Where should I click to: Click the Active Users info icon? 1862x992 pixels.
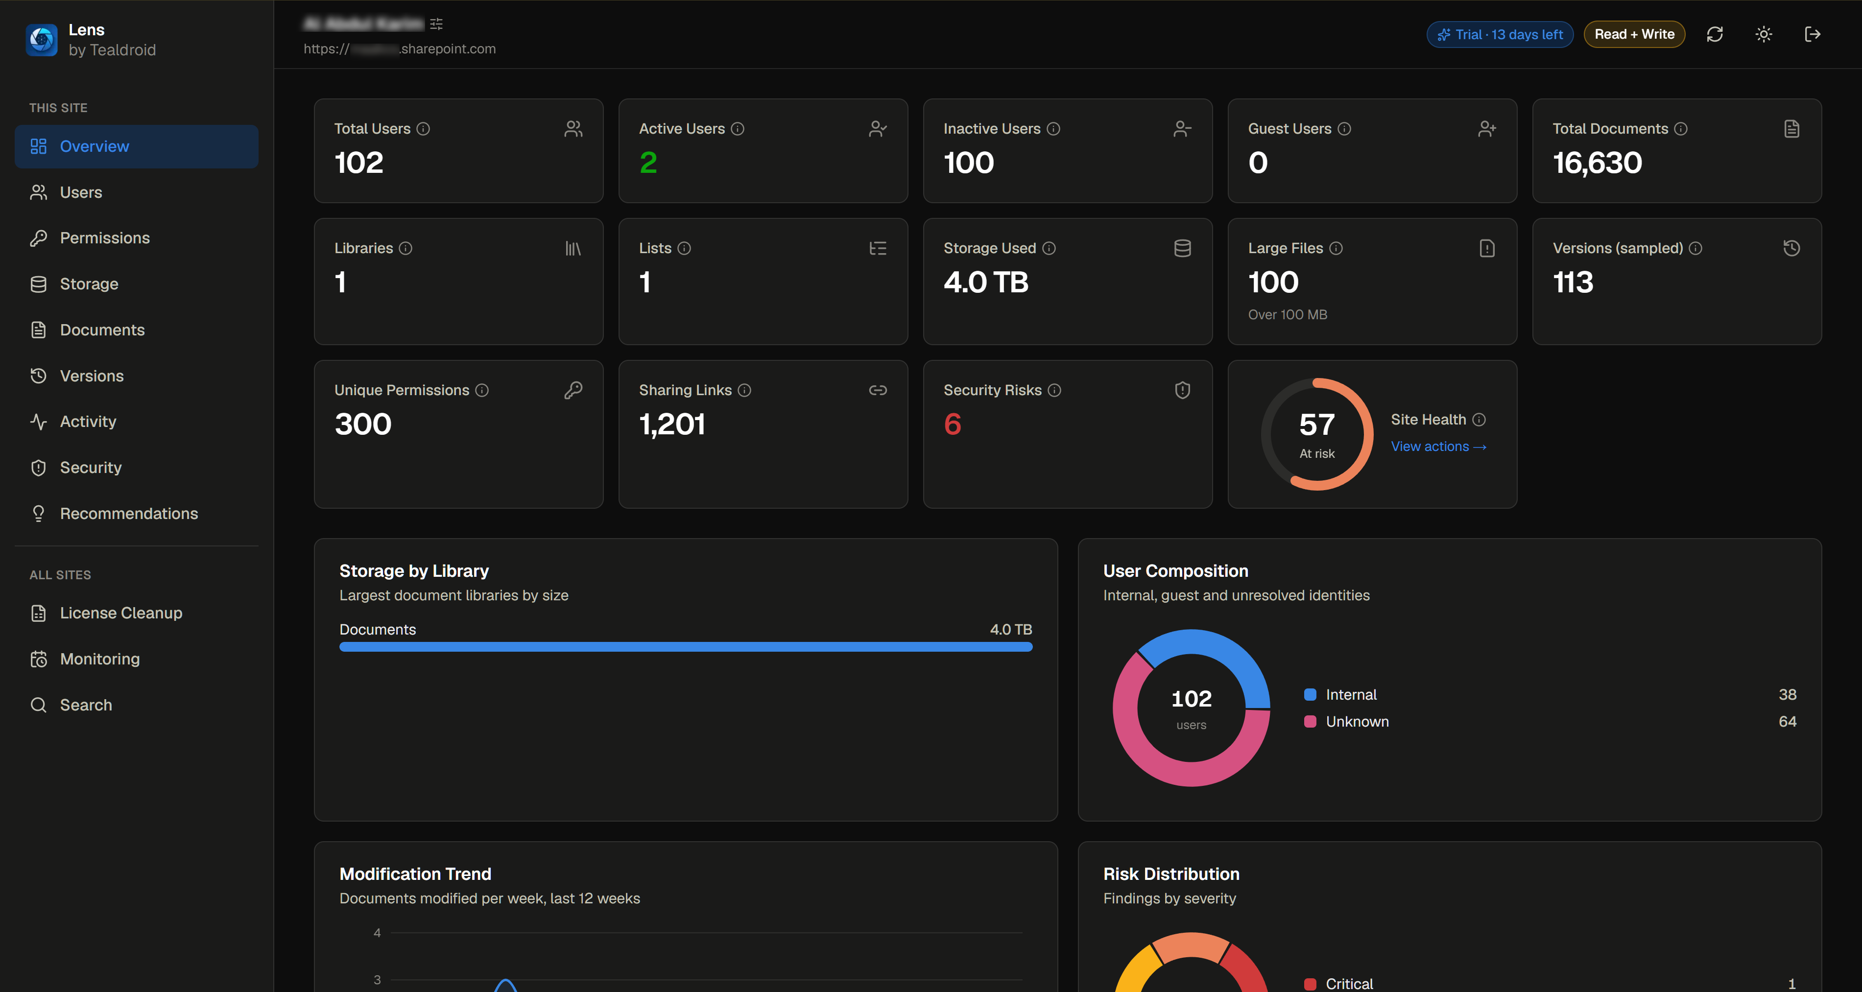737,129
